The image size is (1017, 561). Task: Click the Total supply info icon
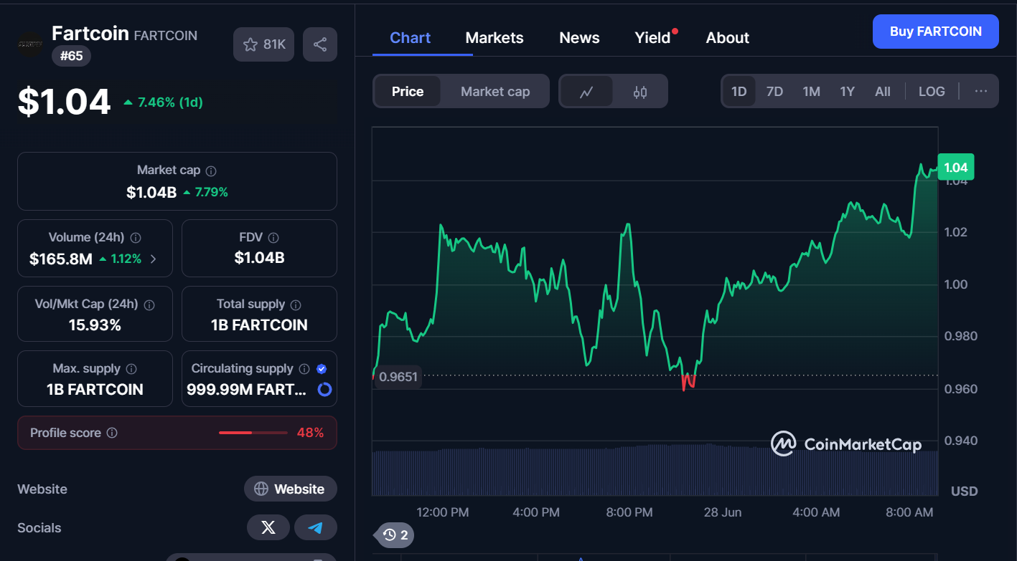(296, 305)
